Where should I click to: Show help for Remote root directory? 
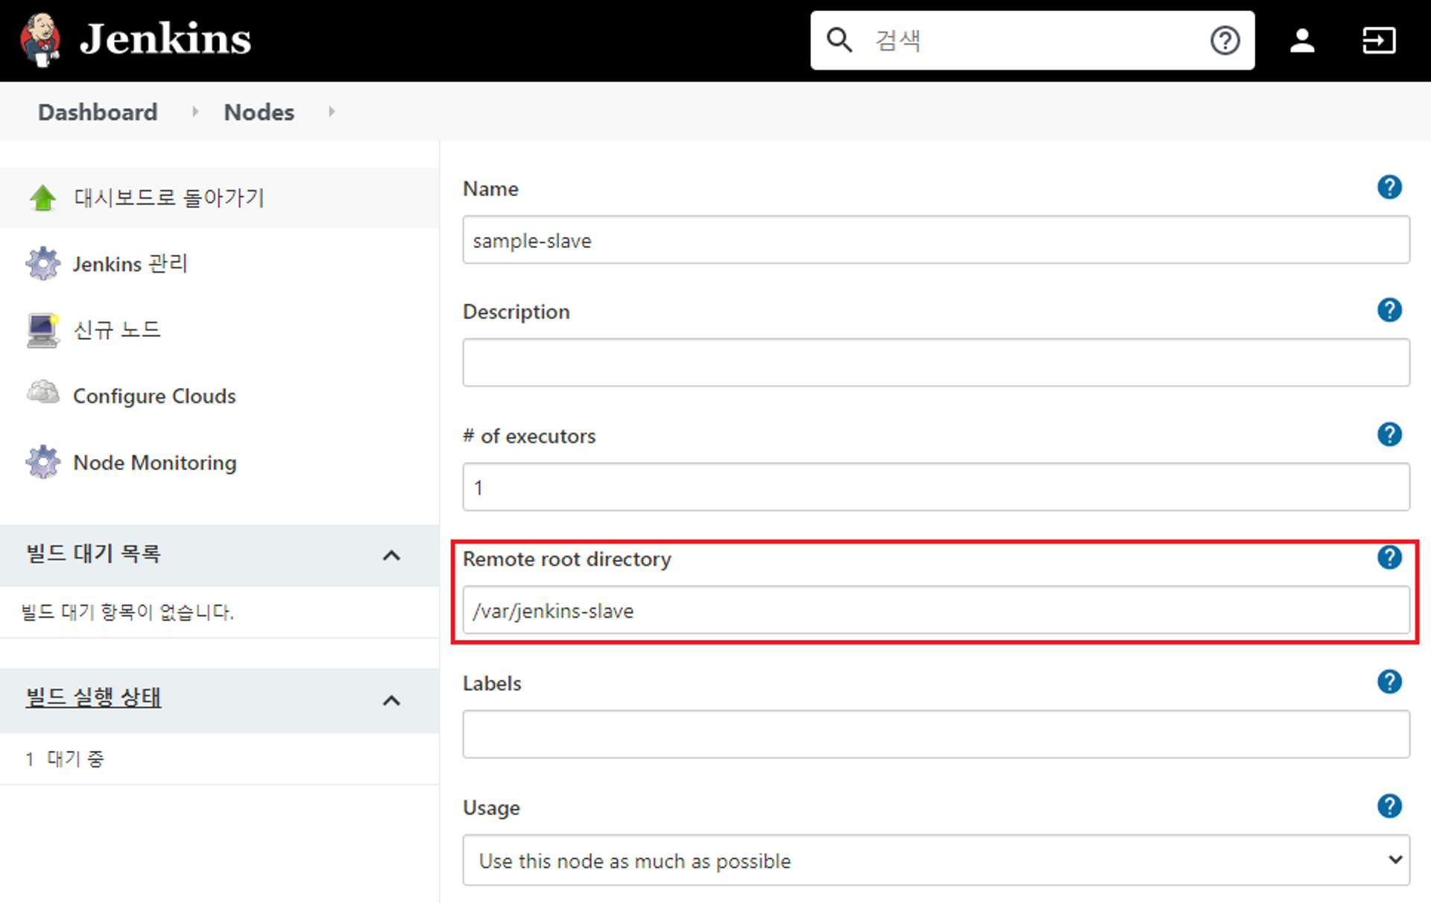point(1389,557)
